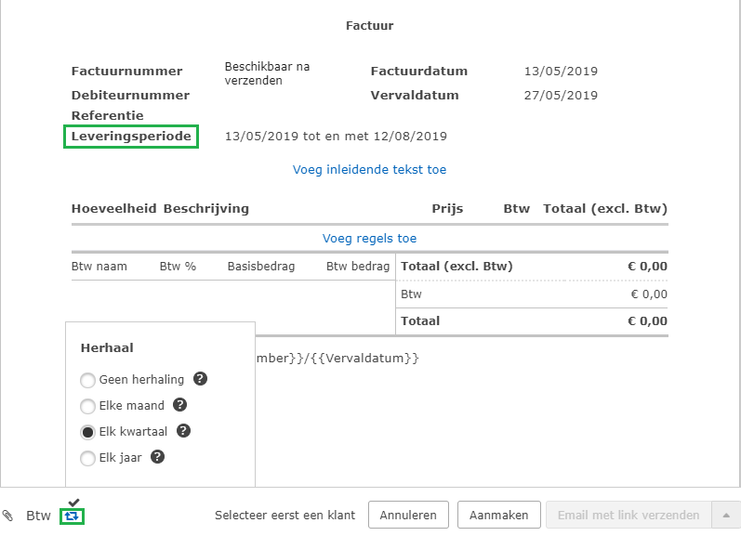Open help for Elk jaar option
The width and height of the screenshot is (741, 536).
tap(158, 457)
